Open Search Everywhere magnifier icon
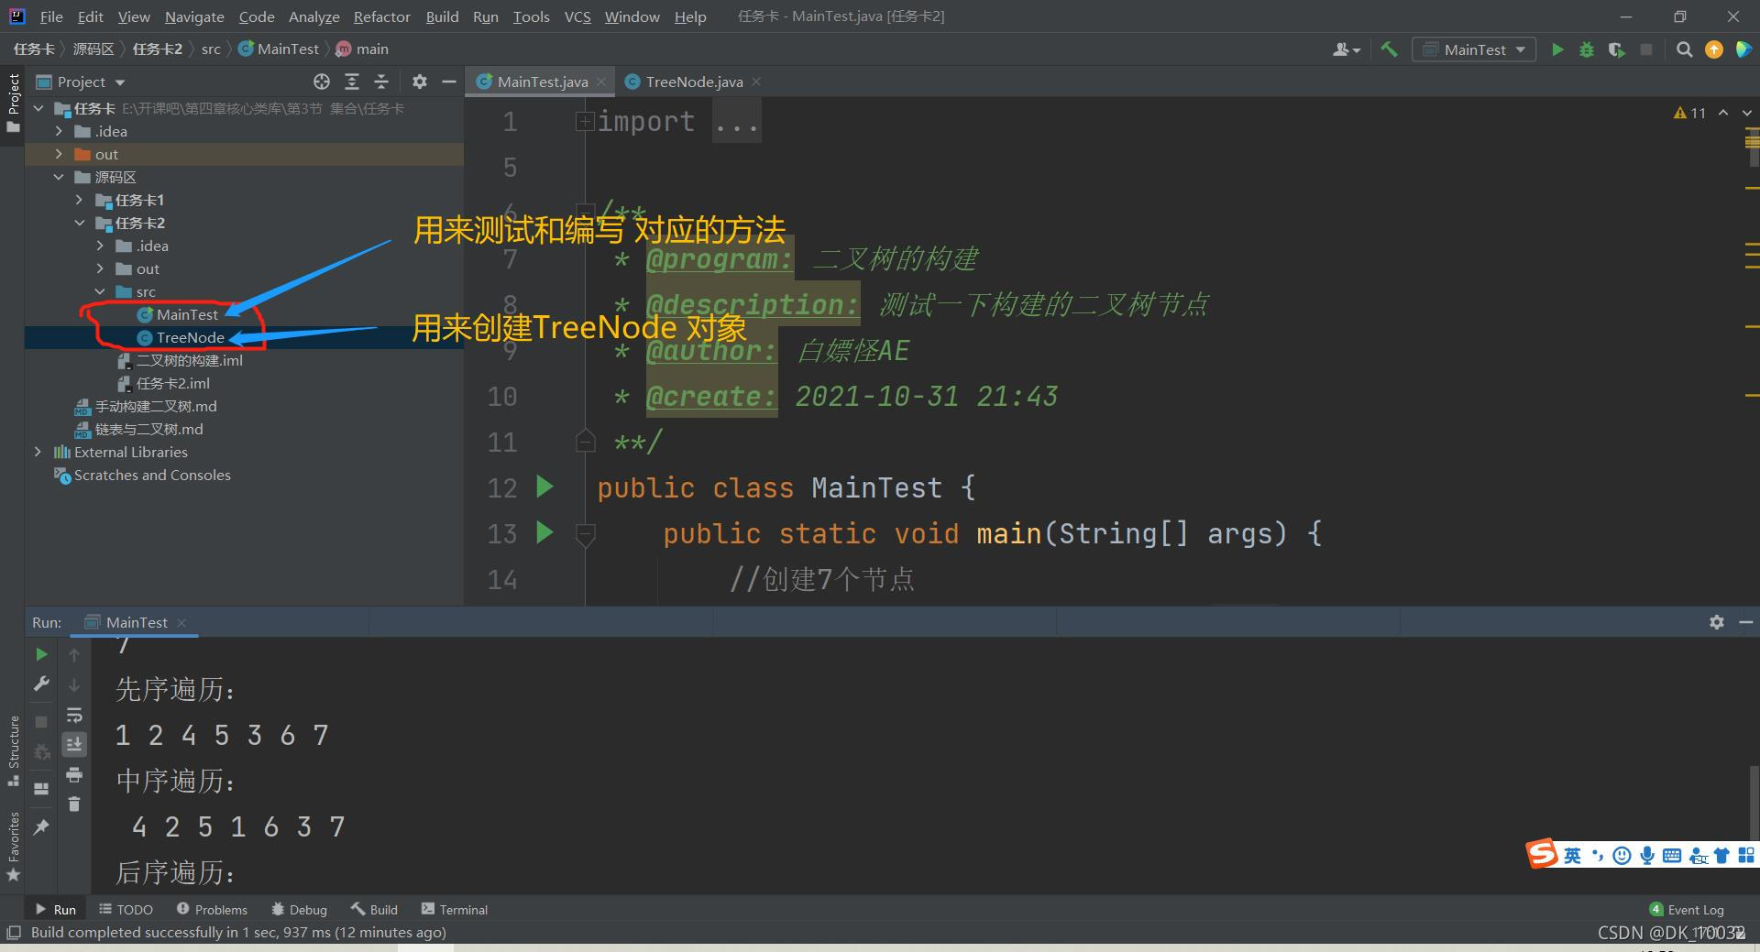This screenshot has width=1760, height=952. tap(1684, 49)
